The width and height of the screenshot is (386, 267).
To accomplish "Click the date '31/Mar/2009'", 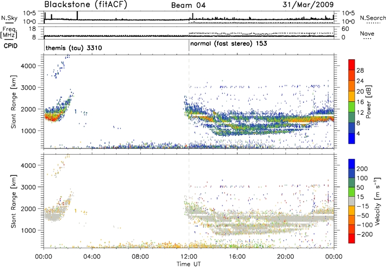I will (x=308, y=4).
